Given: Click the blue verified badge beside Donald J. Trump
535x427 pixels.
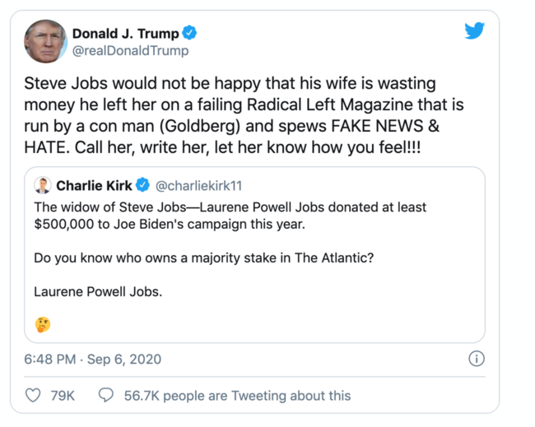Looking at the screenshot, I should [190, 34].
